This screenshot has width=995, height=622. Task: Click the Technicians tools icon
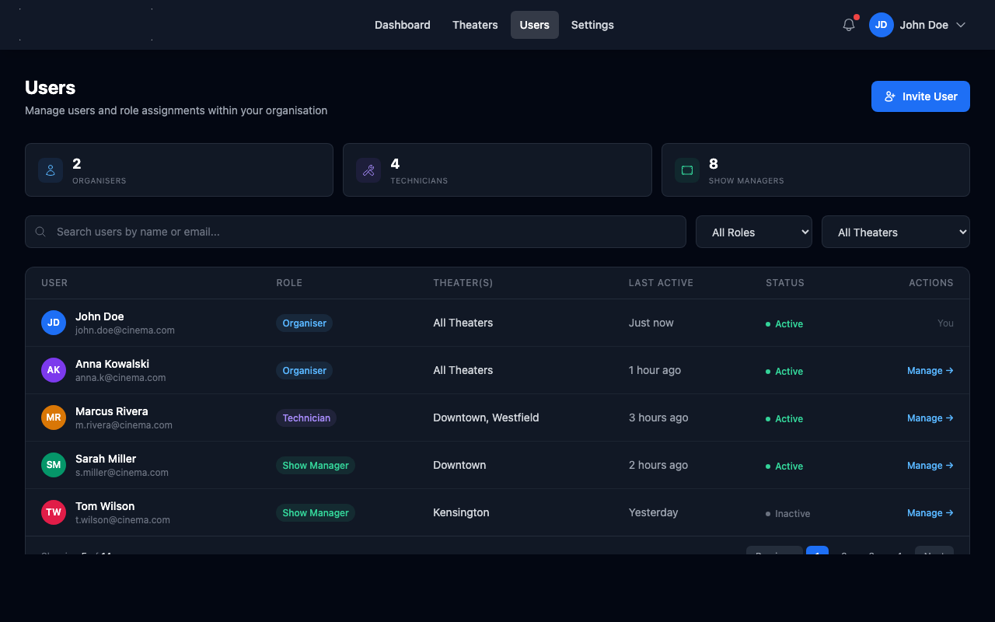click(368, 170)
